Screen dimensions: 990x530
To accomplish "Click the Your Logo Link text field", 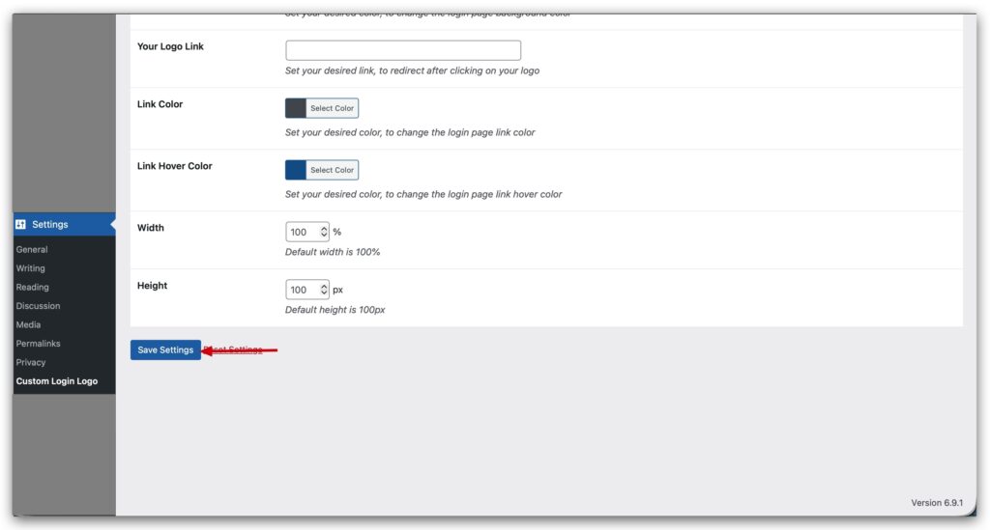I will point(402,50).
